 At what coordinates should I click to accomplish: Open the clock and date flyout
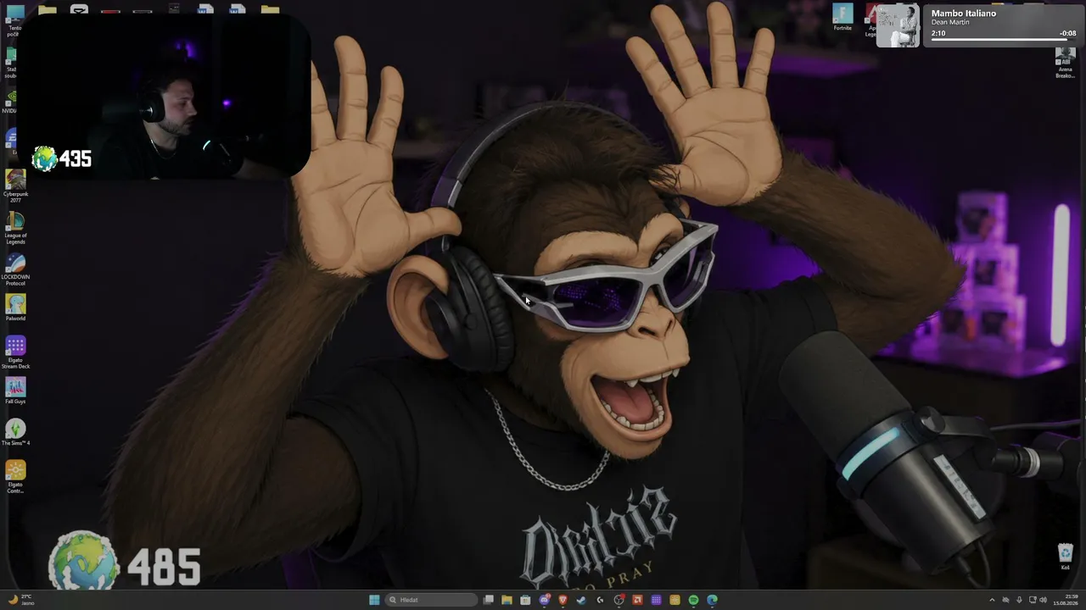[x=1065, y=600]
